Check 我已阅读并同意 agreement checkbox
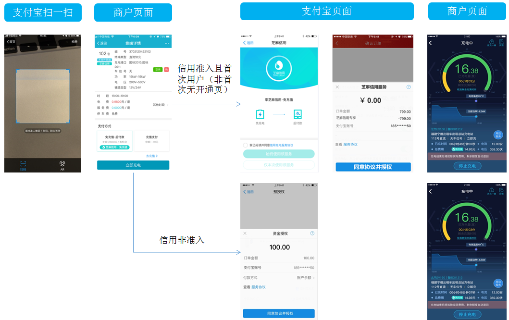 click(x=245, y=144)
